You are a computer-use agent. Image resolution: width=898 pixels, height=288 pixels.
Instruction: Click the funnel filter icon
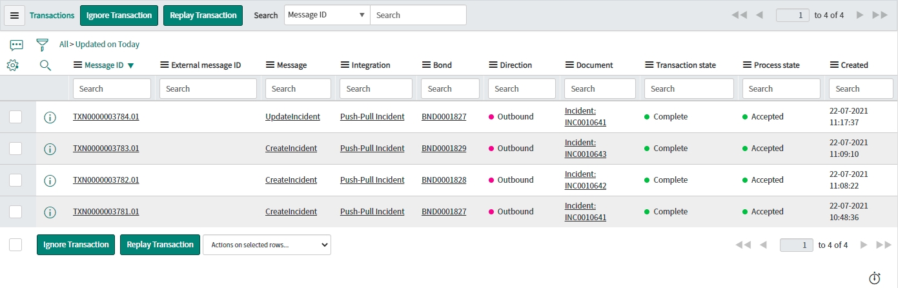(43, 45)
